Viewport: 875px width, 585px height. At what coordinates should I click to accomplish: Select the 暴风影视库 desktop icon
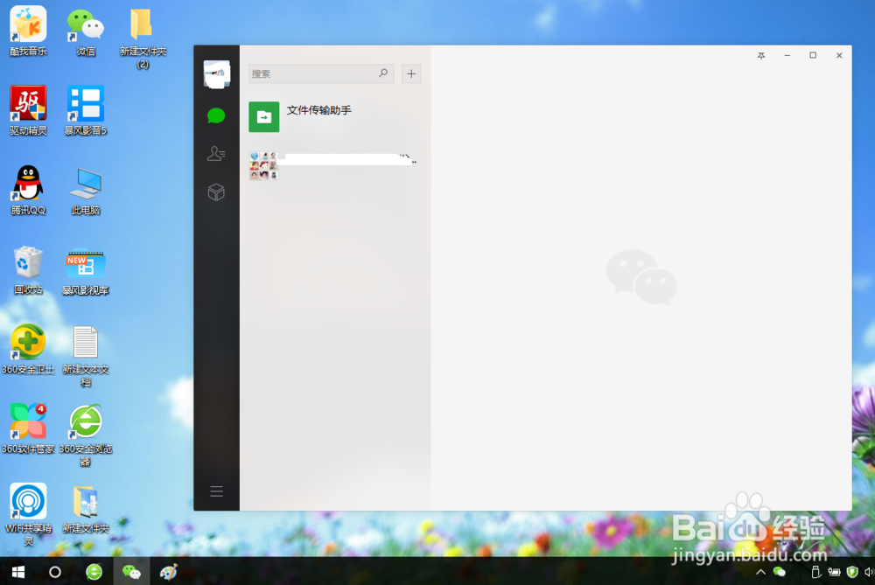(x=86, y=270)
